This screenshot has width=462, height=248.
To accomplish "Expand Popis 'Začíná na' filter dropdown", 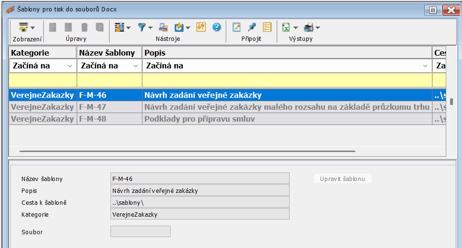I will pyautogui.click(x=425, y=66).
